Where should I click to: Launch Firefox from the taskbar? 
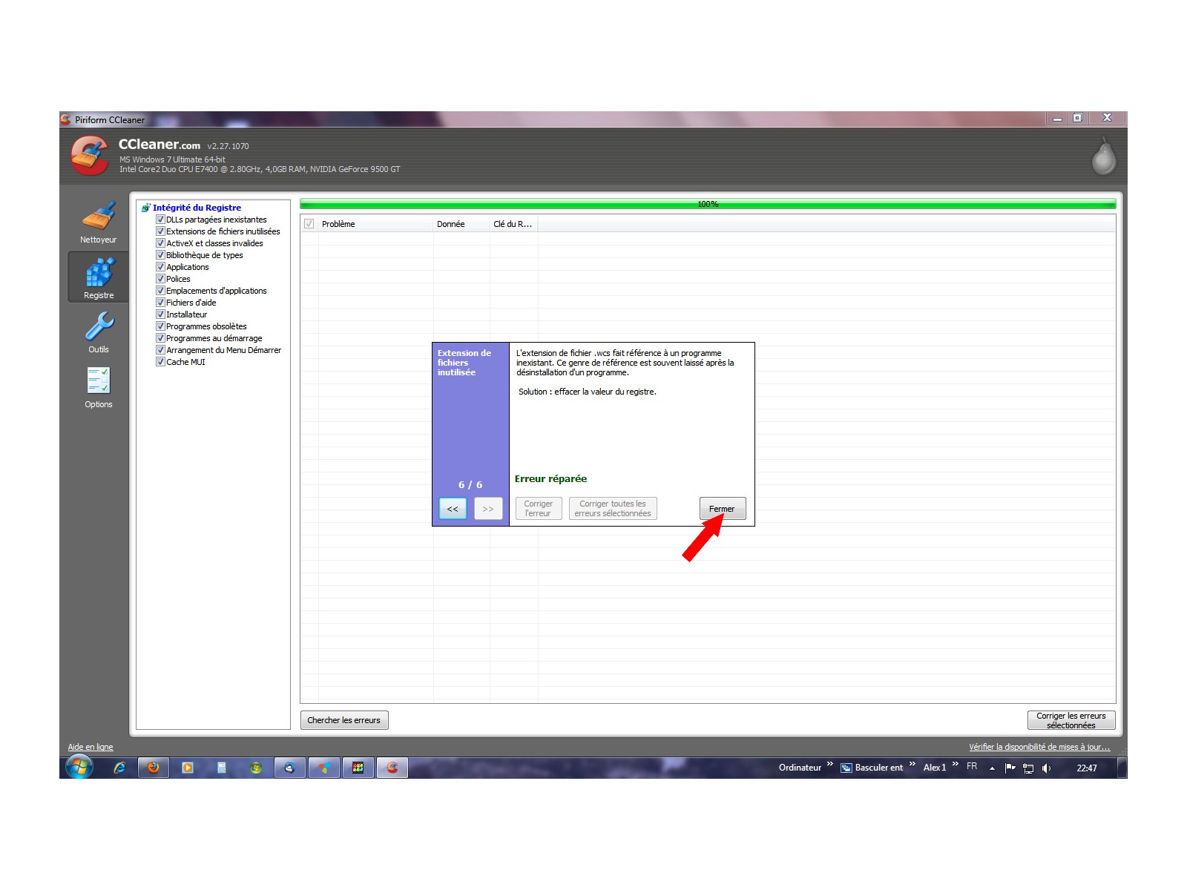point(154,768)
